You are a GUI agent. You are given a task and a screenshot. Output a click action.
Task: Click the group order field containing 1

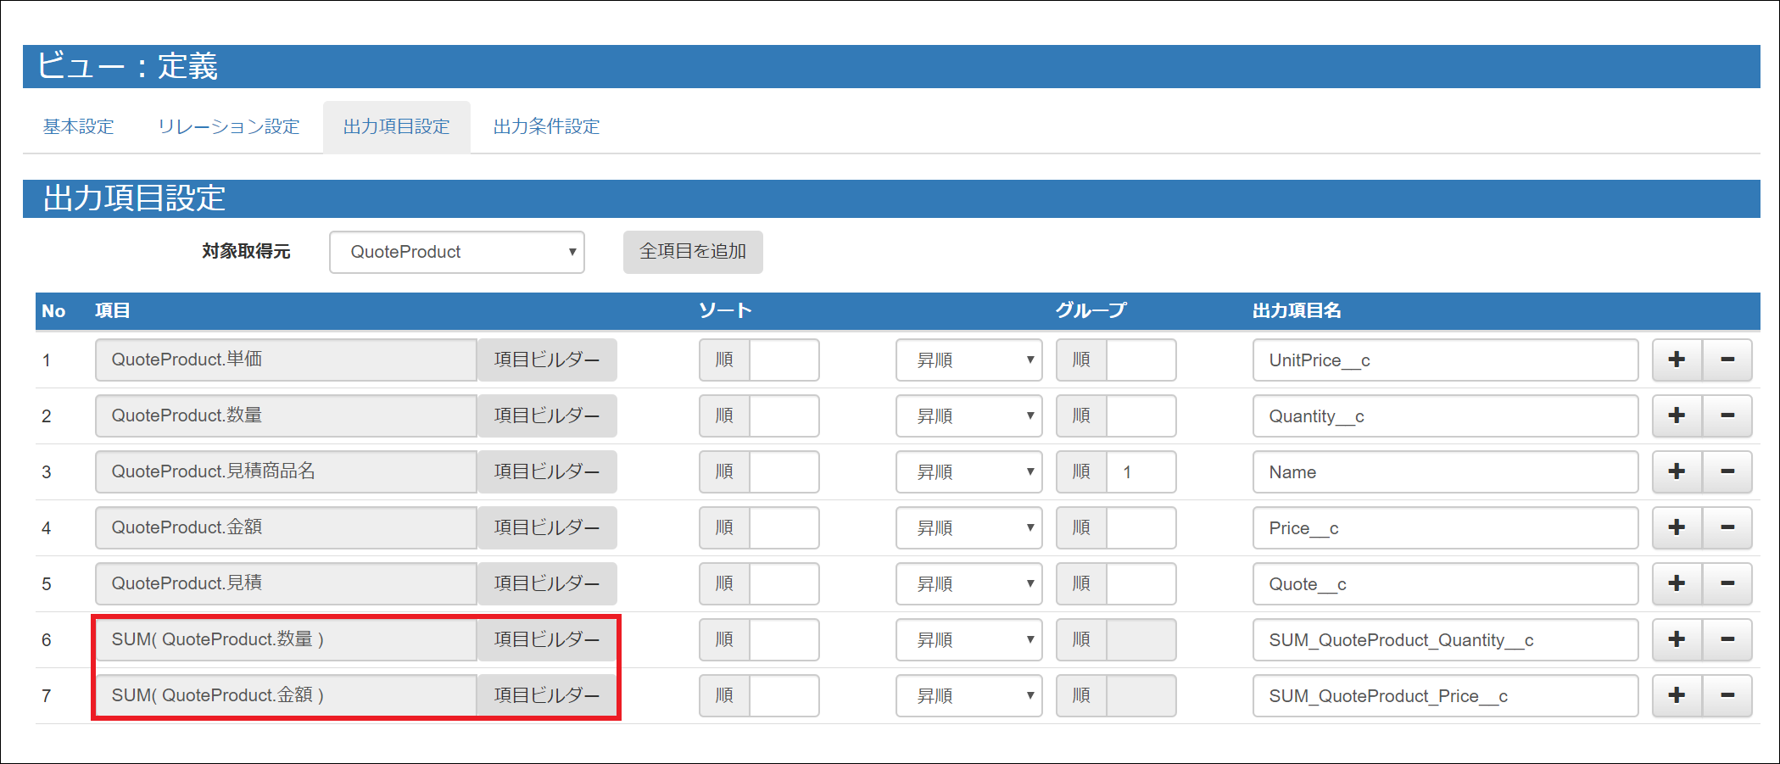pyautogui.click(x=1140, y=471)
